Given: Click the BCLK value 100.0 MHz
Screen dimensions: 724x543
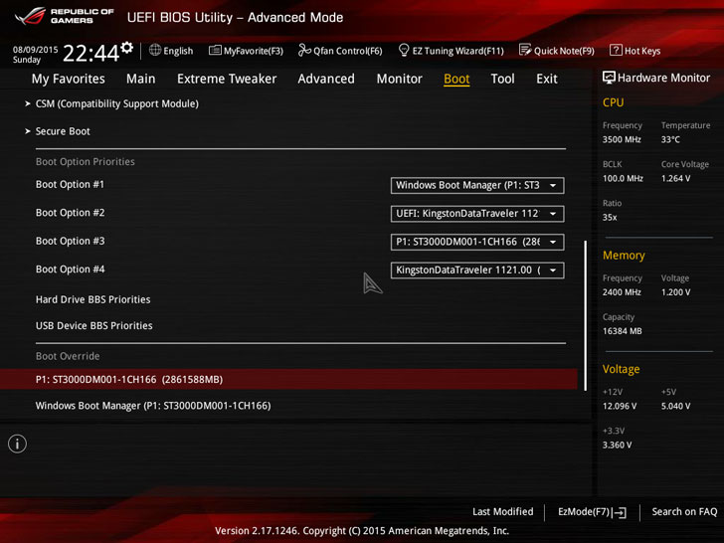Looking at the screenshot, I should pyautogui.click(x=623, y=178).
